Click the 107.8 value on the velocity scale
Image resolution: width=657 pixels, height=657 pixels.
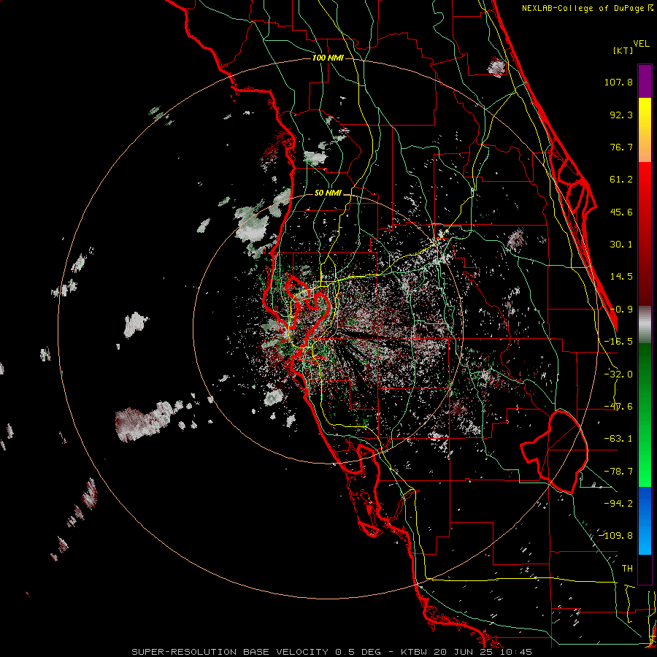pos(618,82)
